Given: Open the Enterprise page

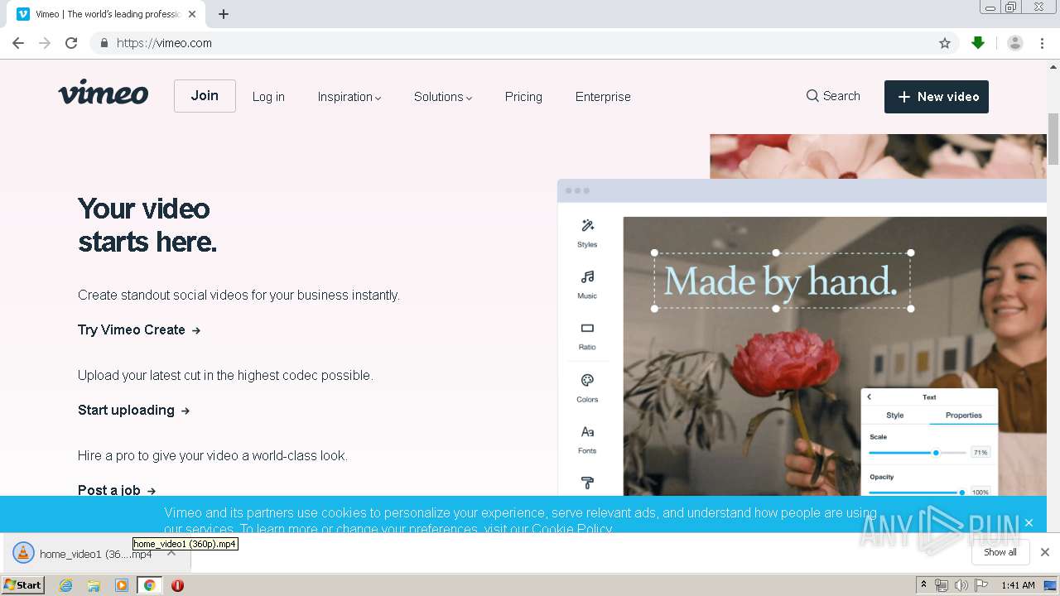Looking at the screenshot, I should tap(603, 97).
